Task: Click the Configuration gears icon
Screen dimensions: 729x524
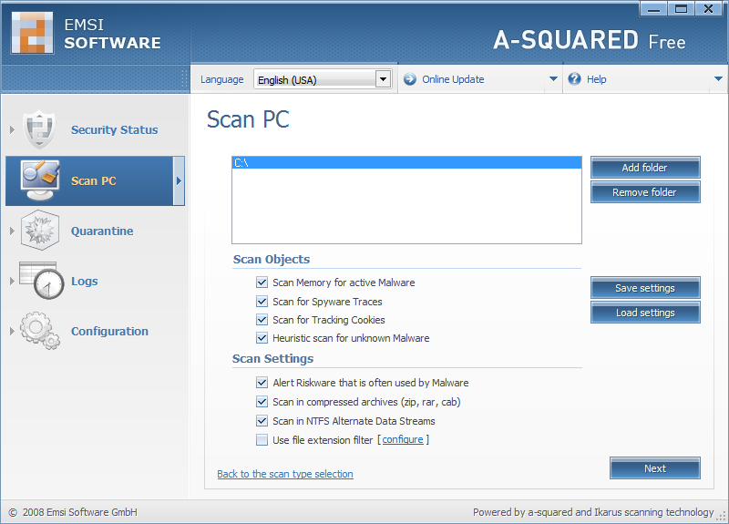Action: point(39,331)
